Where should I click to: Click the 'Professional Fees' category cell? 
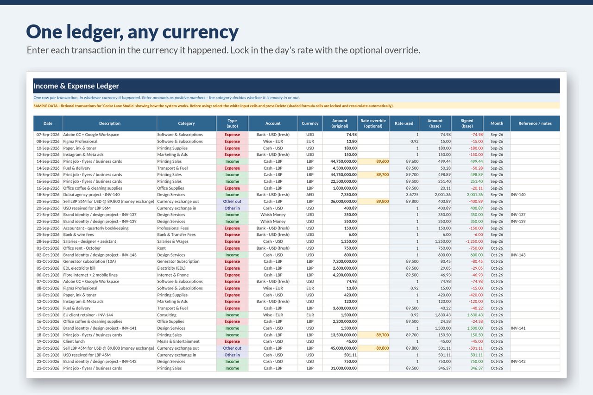(186, 228)
